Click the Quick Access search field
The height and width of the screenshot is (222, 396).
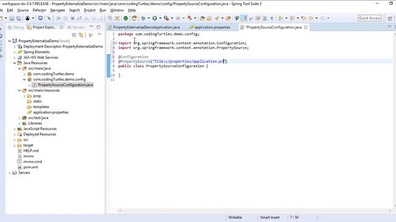click(369, 18)
